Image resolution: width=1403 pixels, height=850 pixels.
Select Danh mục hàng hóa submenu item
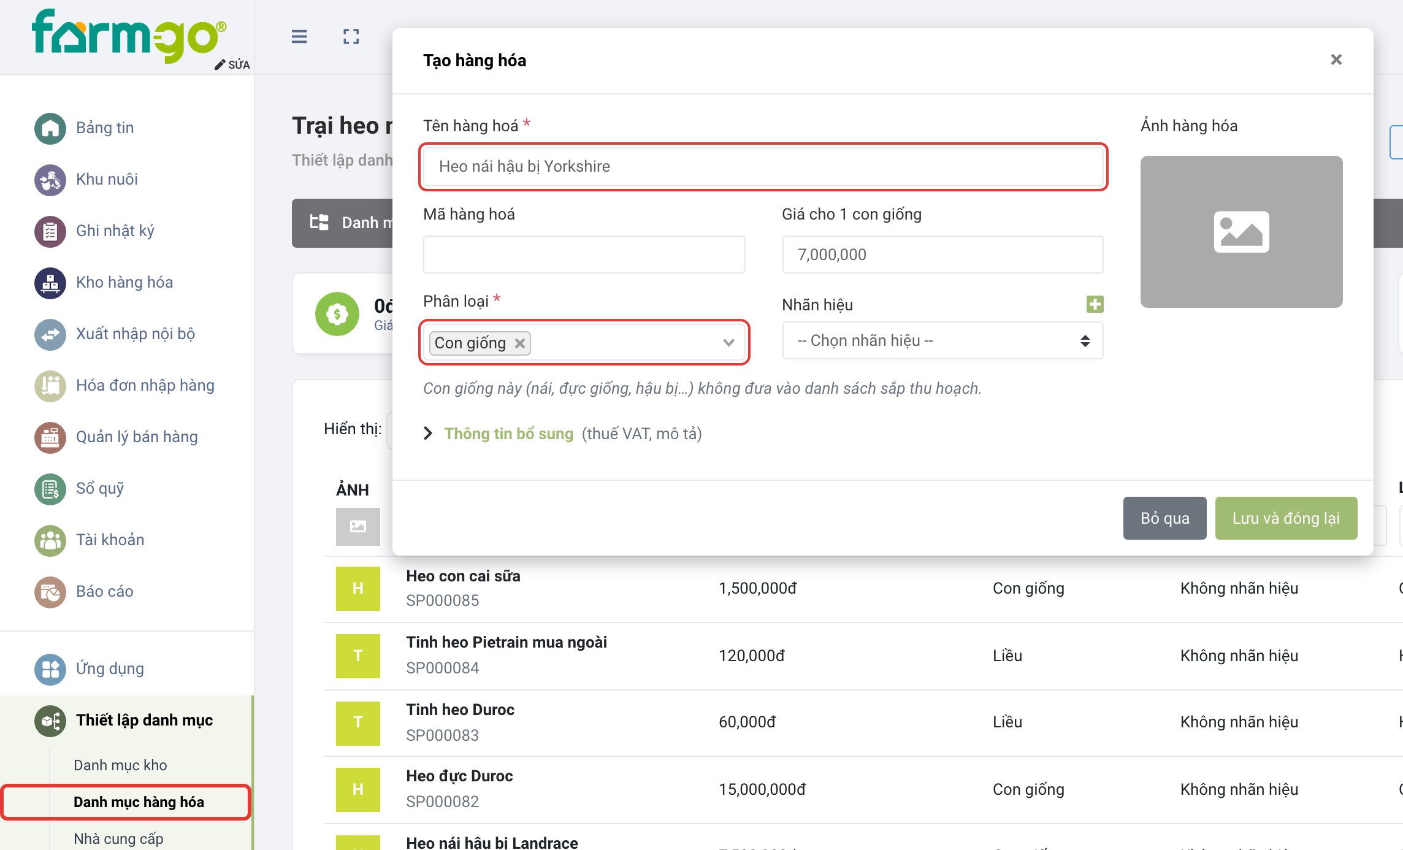coord(139,802)
